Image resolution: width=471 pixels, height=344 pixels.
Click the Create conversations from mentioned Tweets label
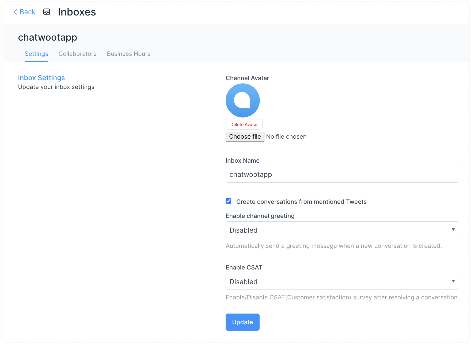301,202
